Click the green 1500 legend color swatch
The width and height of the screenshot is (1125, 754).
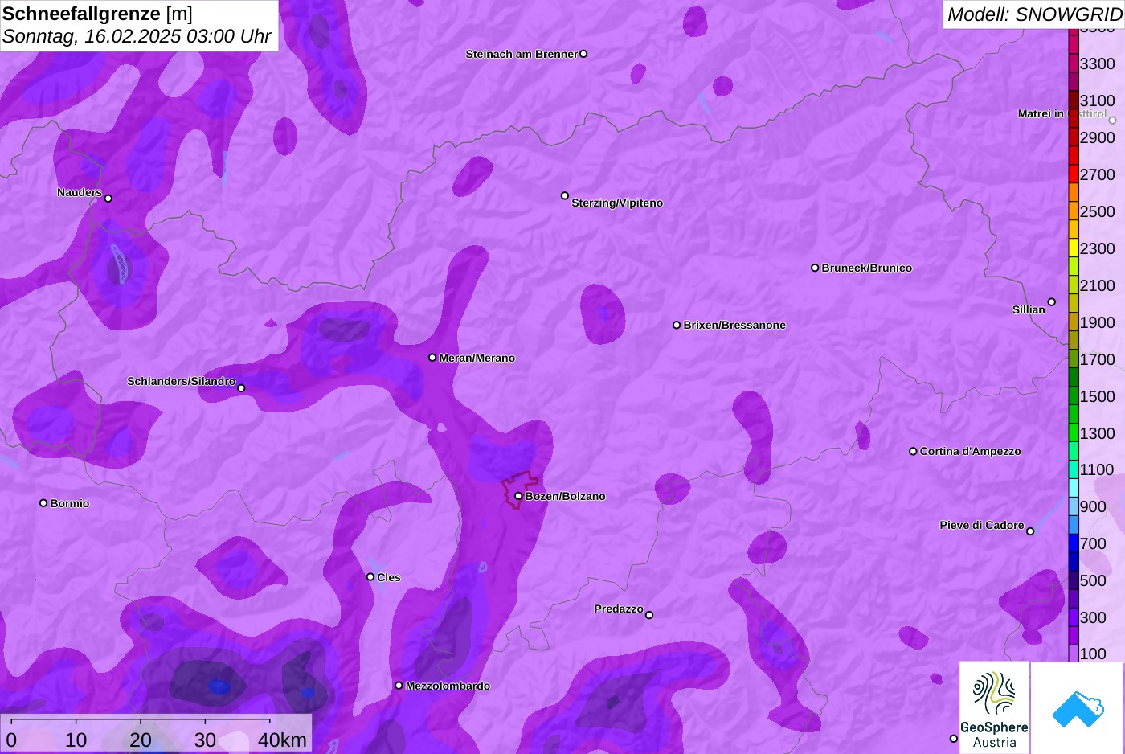(1074, 395)
